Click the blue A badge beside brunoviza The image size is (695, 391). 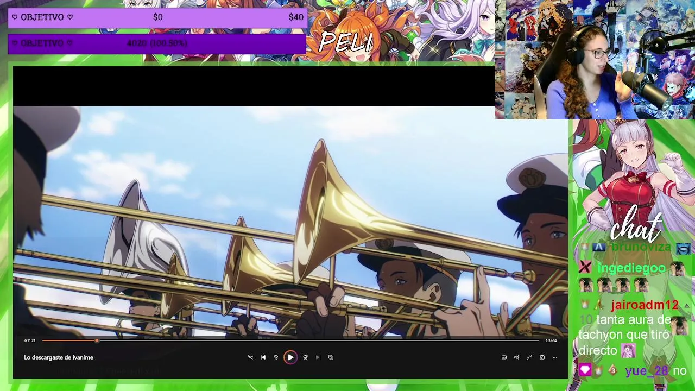pos(598,247)
